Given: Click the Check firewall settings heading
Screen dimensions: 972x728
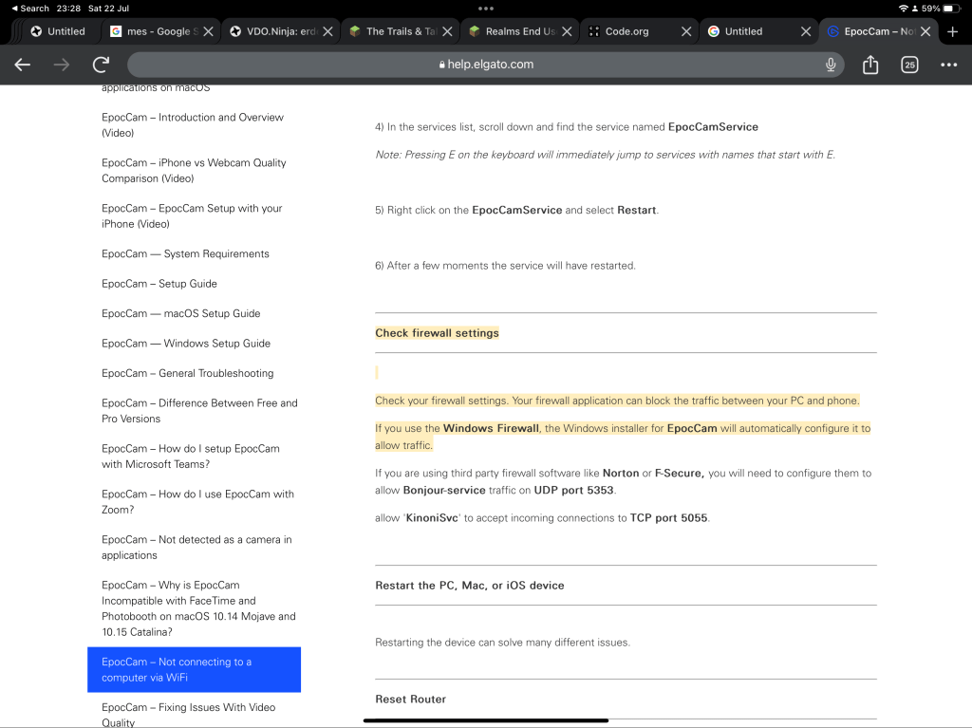Looking at the screenshot, I should 437,333.
